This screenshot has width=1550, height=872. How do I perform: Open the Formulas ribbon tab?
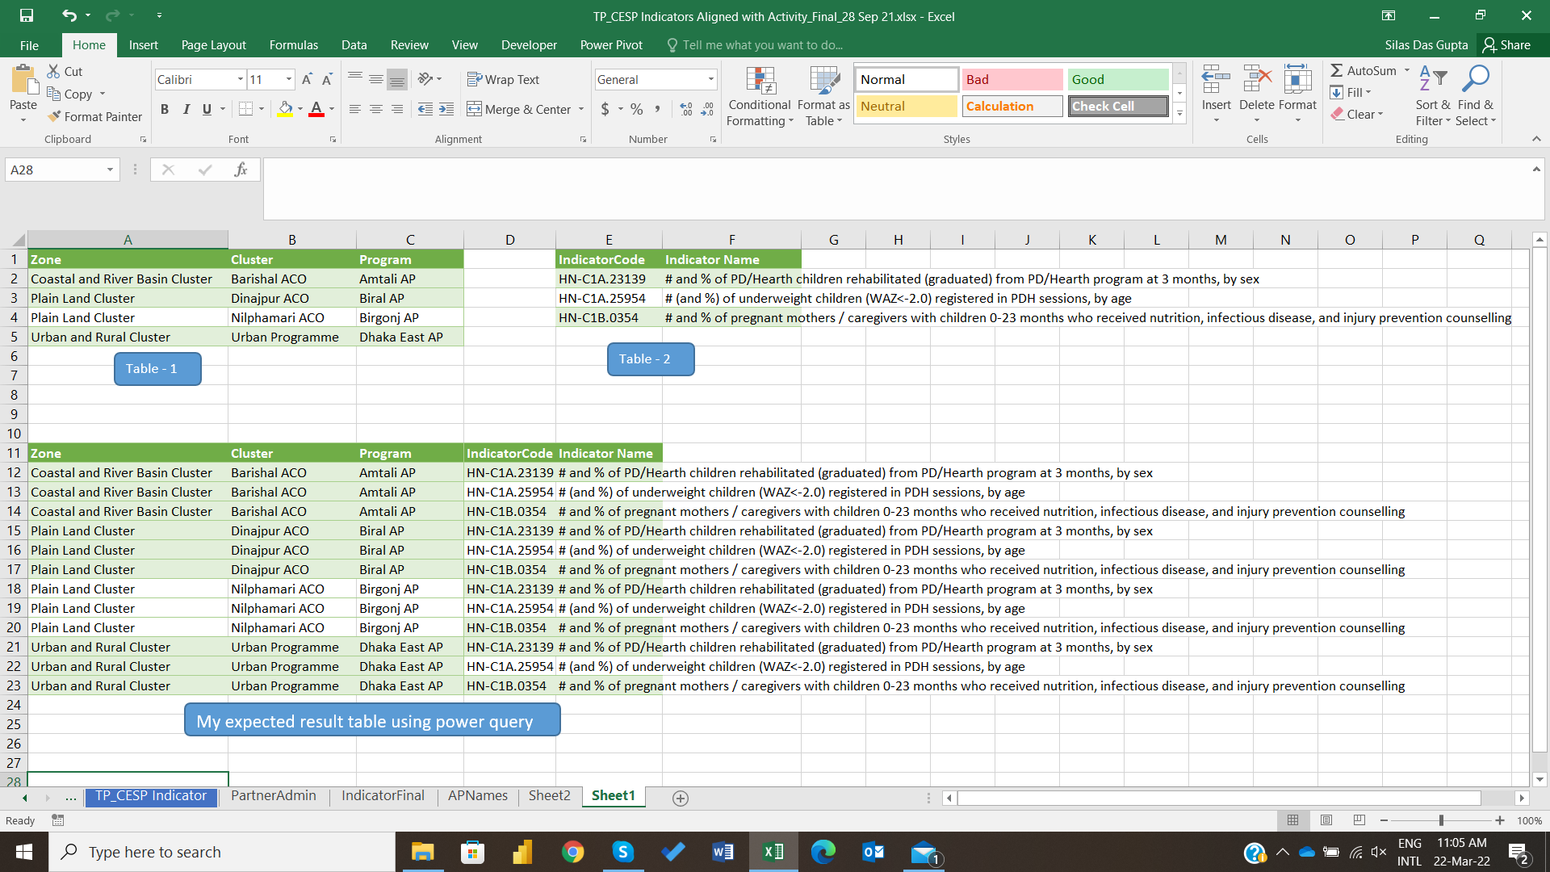pos(294,45)
